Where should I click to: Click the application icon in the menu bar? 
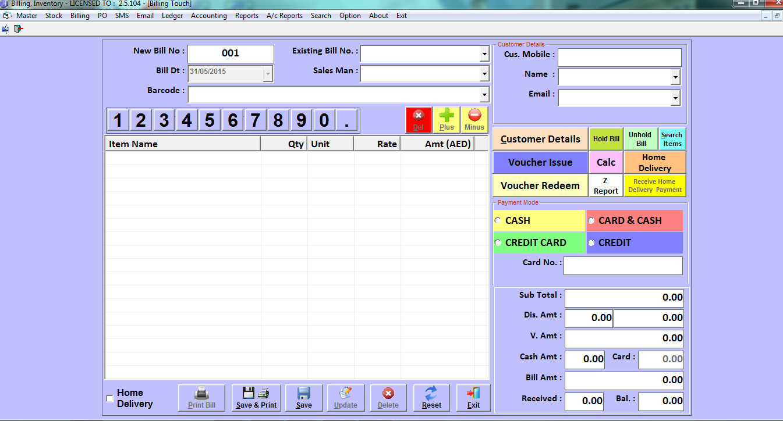click(x=7, y=16)
